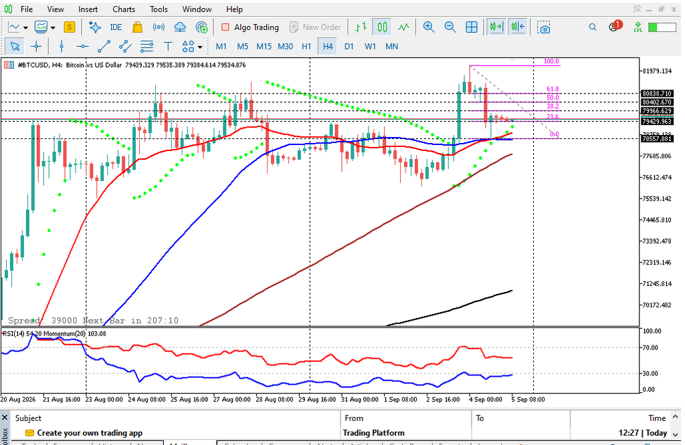The height and width of the screenshot is (445, 685).
Task: Click the From column header
Action: pos(353,418)
